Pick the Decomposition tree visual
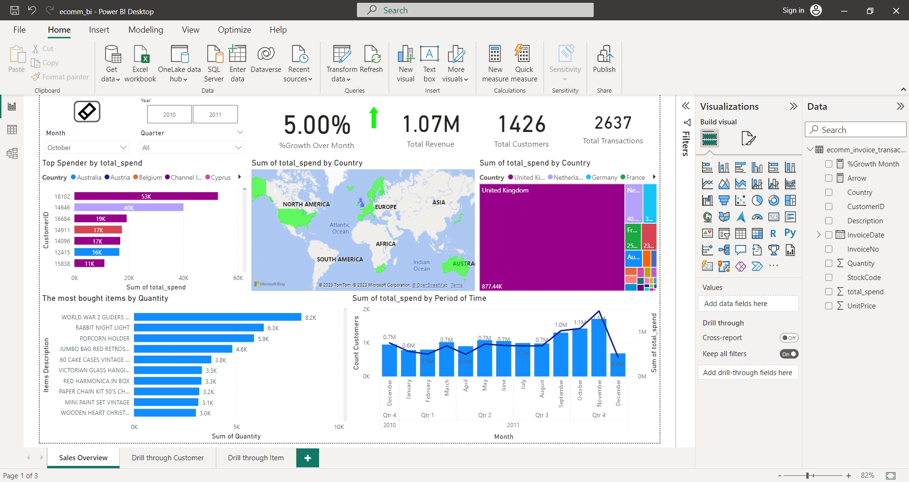Screen dimensions: 909x482 pos(724,250)
